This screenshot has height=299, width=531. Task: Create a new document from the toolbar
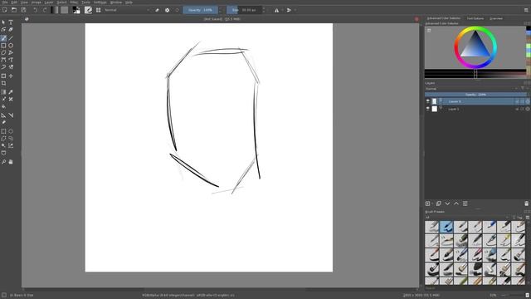(4, 10)
